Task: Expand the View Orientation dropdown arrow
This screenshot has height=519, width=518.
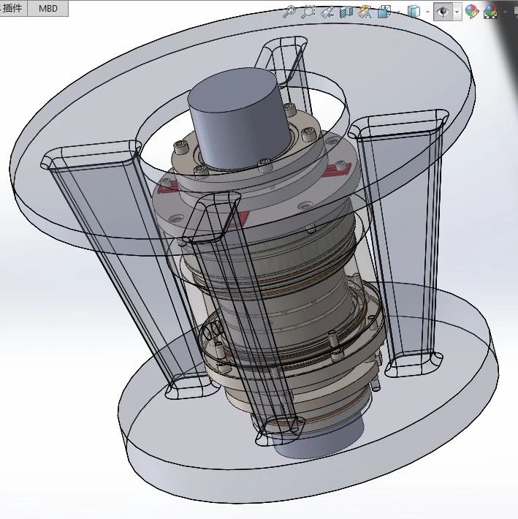Action: pyautogui.click(x=398, y=12)
